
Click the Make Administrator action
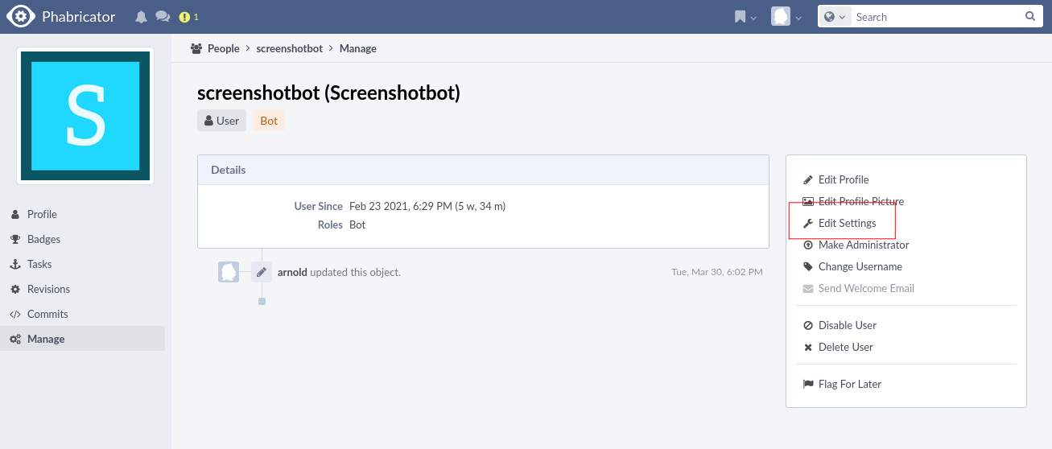click(x=863, y=245)
